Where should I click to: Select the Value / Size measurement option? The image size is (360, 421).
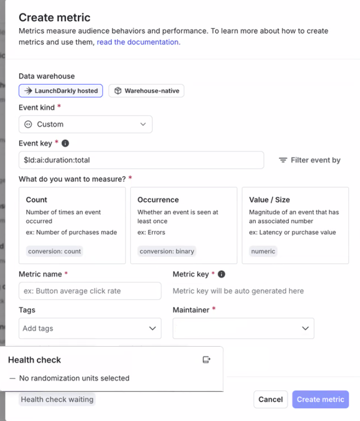click(295, 224)
